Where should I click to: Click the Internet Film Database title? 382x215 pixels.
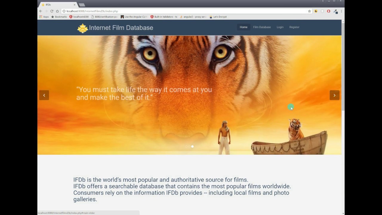tap(121, 27)
